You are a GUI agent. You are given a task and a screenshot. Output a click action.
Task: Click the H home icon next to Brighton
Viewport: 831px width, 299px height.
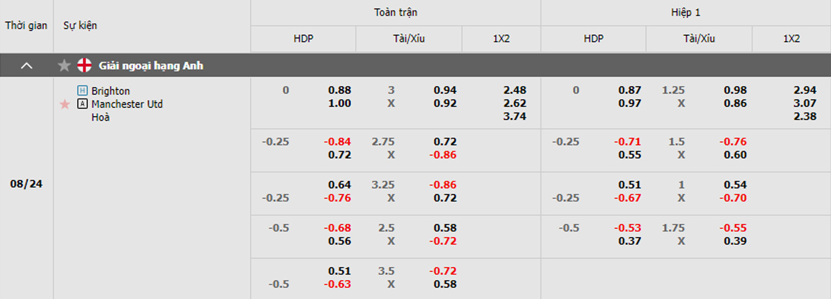82,91
